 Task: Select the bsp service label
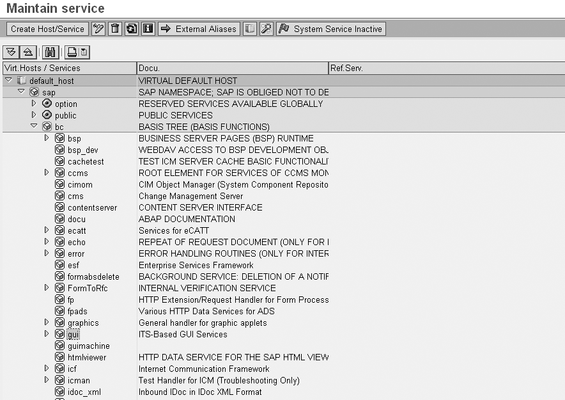[74, 139]
